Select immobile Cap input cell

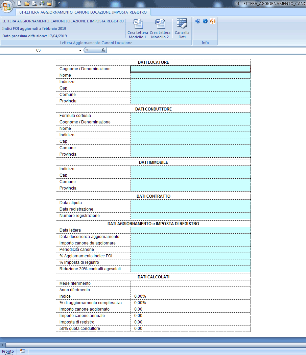pos(191,175)
